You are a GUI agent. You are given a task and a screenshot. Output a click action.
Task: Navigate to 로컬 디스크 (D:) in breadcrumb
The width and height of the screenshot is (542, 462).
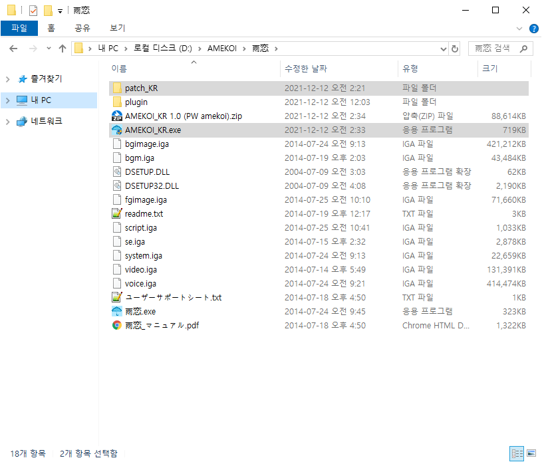[x=163, y=49]
